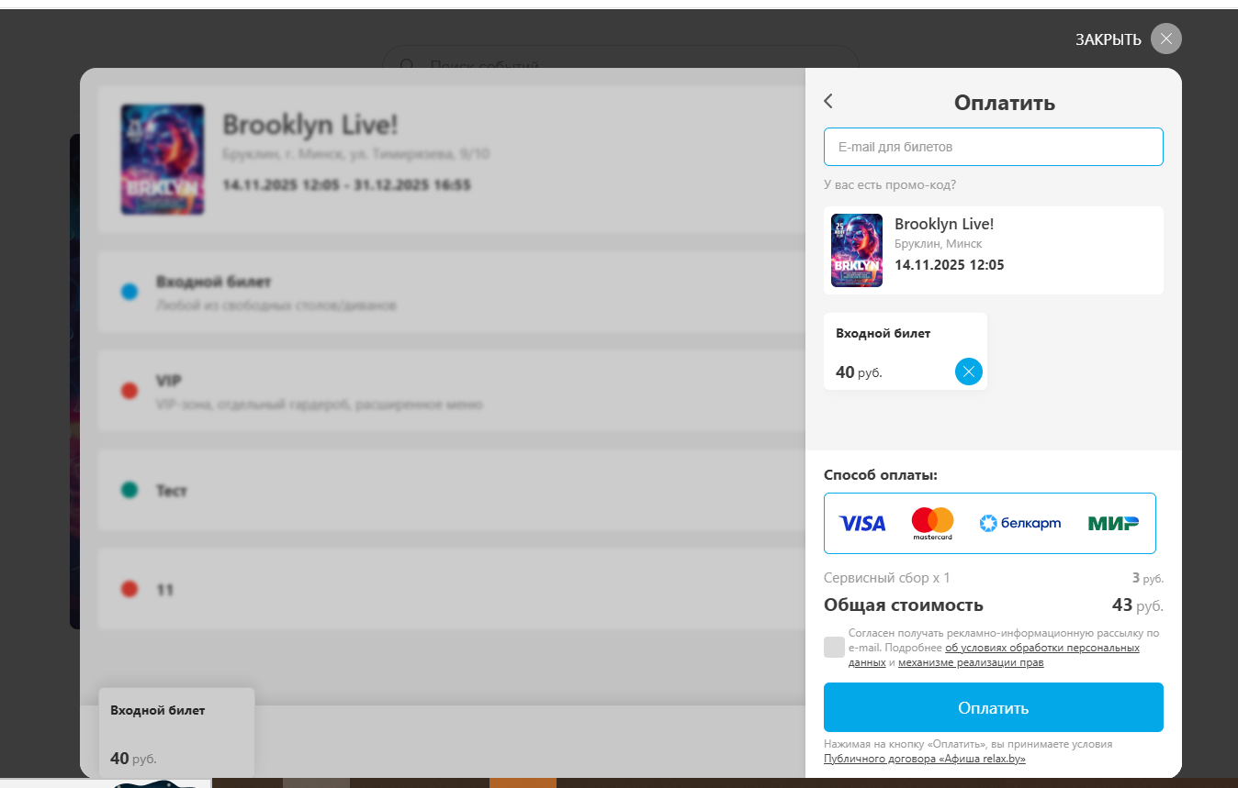
Task: Click the round close X icon
Action: click(x=1166, y=39)
